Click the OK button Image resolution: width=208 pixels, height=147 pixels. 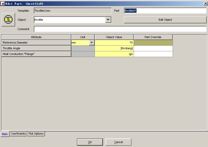tap(90, 142)
